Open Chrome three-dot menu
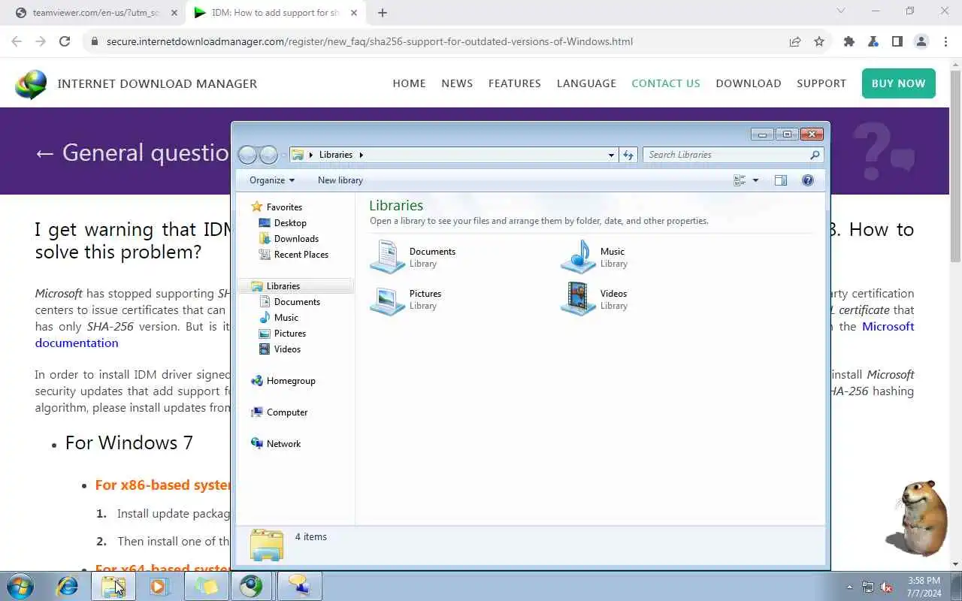The width and height of the screenshot is (962, 601). pos(945,41)
